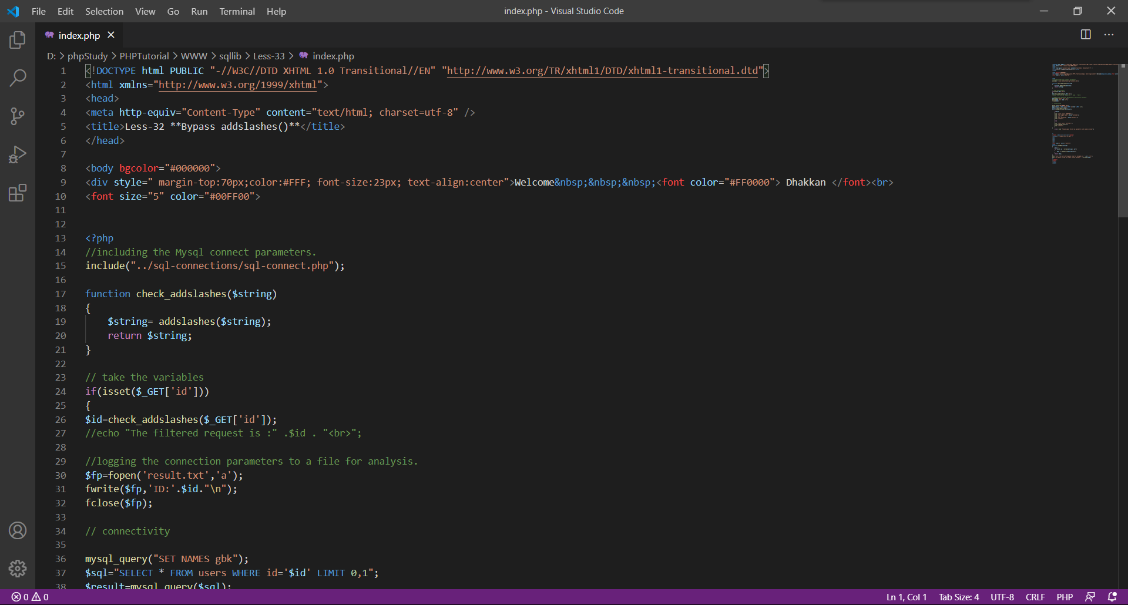Viewport: 1128px width, 605px height.
Task: Split the editor to the right
Action: coord(1086,35)
